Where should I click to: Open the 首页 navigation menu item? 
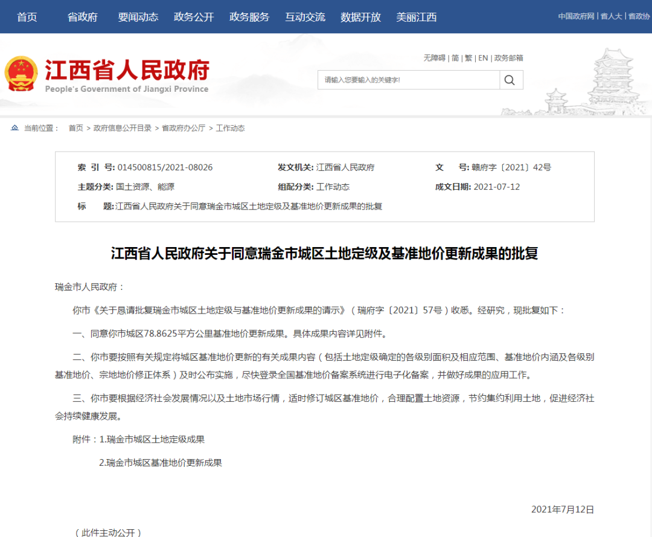pyautogui.click(x=27, y=17)
